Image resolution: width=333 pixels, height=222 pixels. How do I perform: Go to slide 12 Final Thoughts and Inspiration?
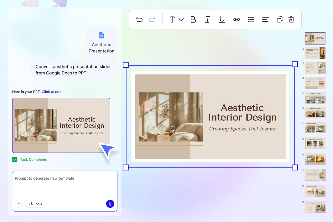[315, 207]
